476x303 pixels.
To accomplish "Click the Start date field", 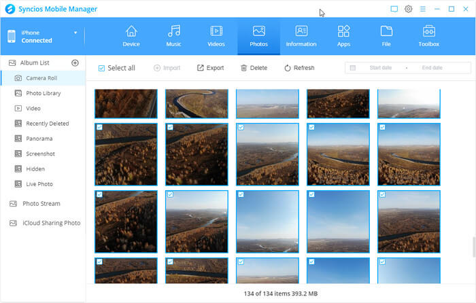I will (380, 68).
